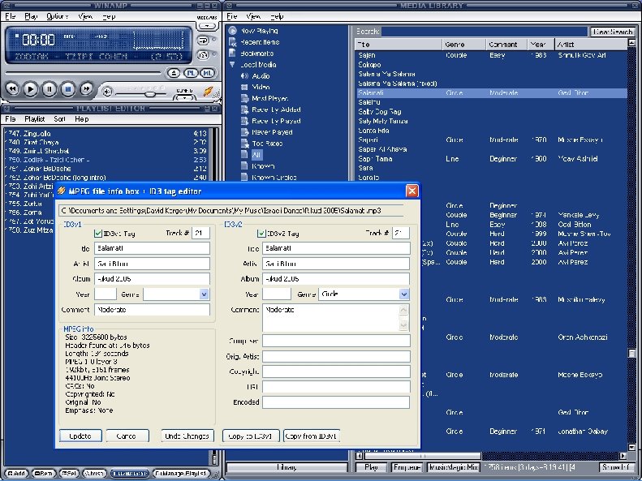Uncheck the ID3v1 Tag checkbox
This screenshot has width=642, height=481.
pos(98,234)
